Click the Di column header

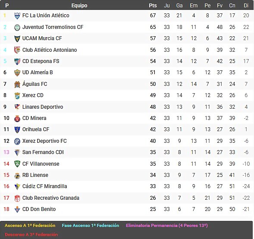[246, 6]
